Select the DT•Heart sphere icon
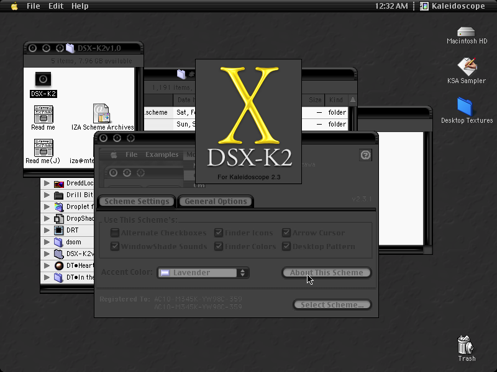497x372 pixels. pos(58,266)
